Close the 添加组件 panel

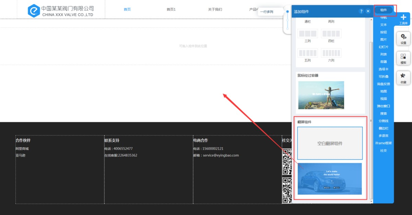point(368,11)
